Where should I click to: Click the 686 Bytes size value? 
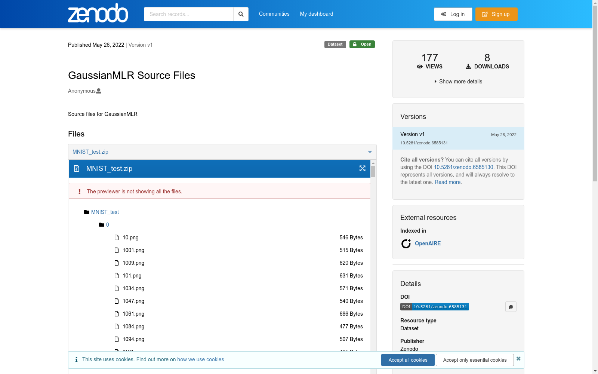pos(351,314)
